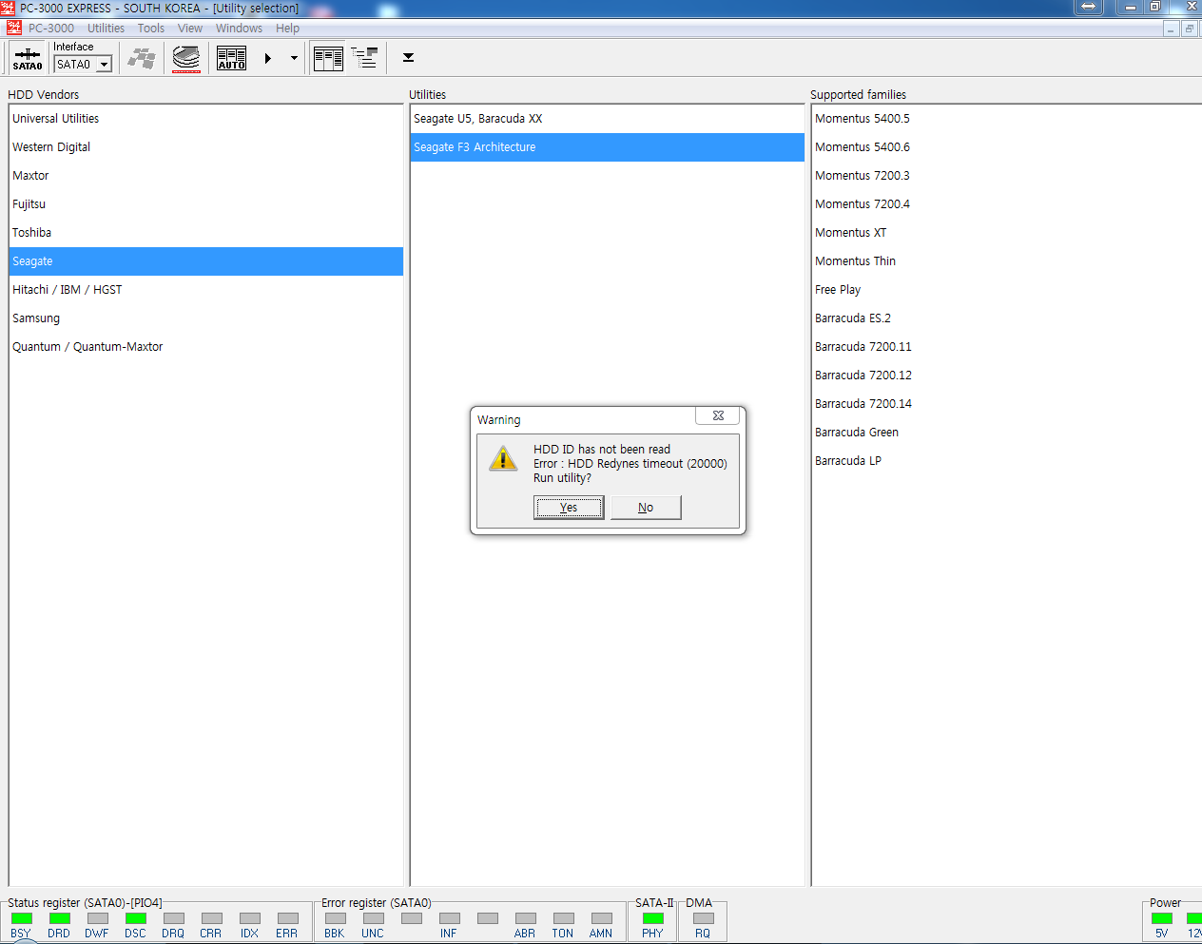Screen dimensions: 1202x944
Task: Open the View menu
Action: tap(190, 29)
